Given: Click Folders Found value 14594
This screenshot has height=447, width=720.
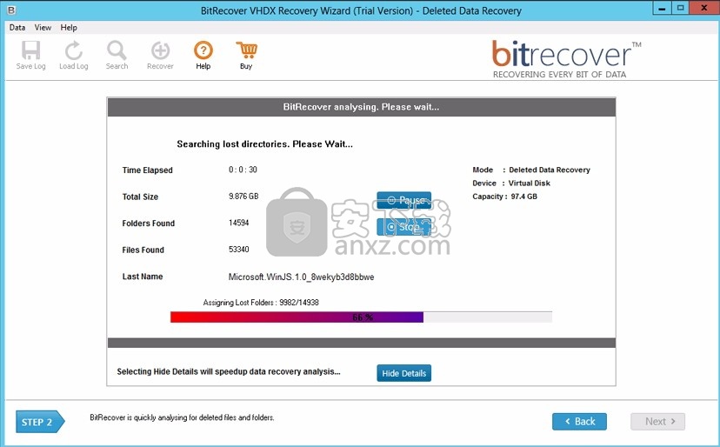Looking at the screenshot, I should point(239,223).
